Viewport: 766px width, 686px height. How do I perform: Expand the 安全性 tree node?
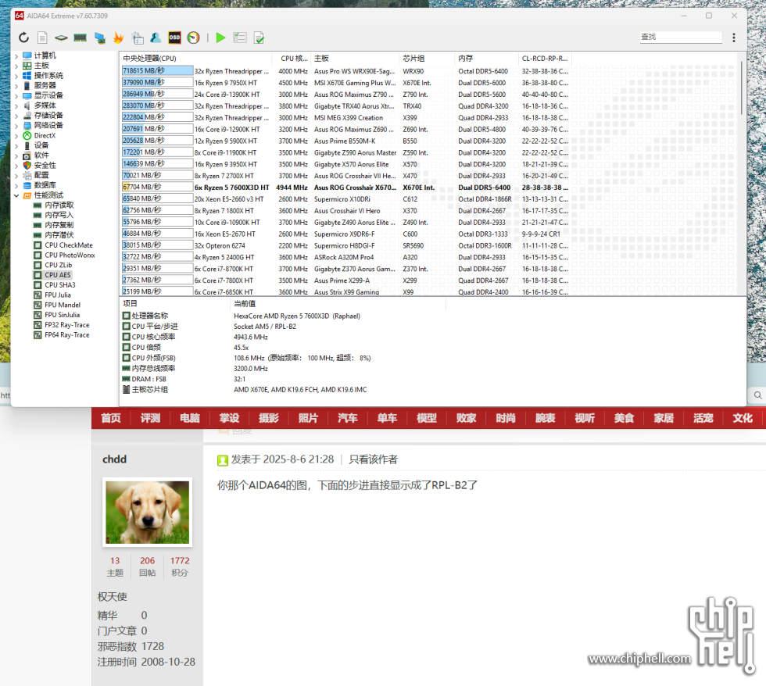pyautogui.click(x=16, y=166)
